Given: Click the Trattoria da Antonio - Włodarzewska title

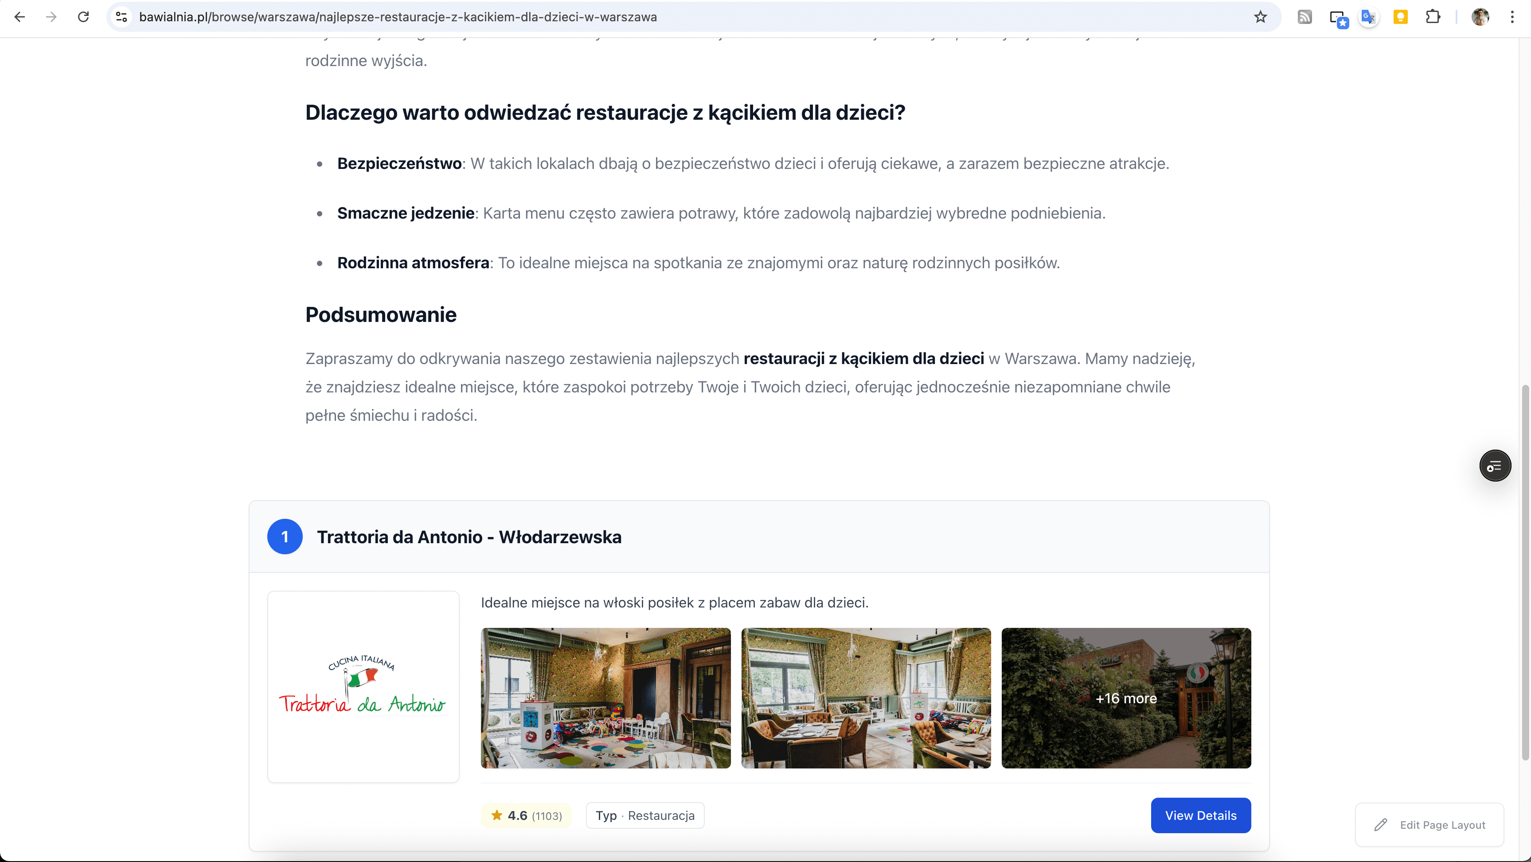Looking at the screenshot, I should [x=469, y=537].
